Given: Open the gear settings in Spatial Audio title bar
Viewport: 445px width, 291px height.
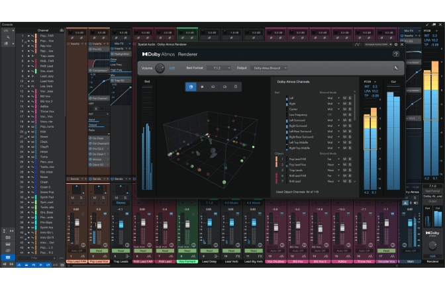Looking at the screenshot, I should pyautogui.click(x=396, y=44).
